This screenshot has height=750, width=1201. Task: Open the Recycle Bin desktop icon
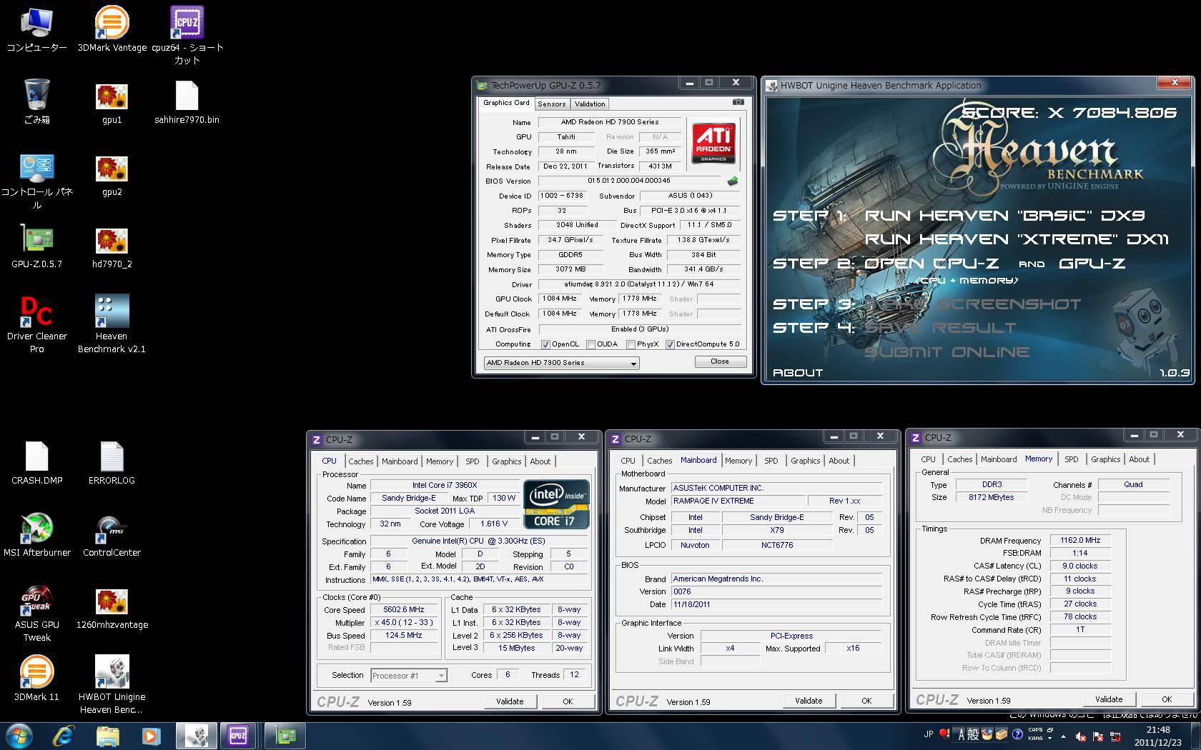36,101
